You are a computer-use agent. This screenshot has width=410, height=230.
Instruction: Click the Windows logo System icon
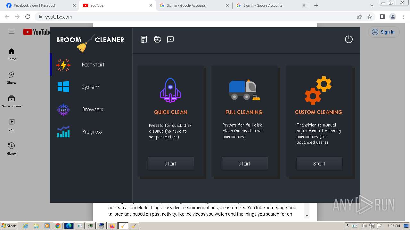[63, 87]
